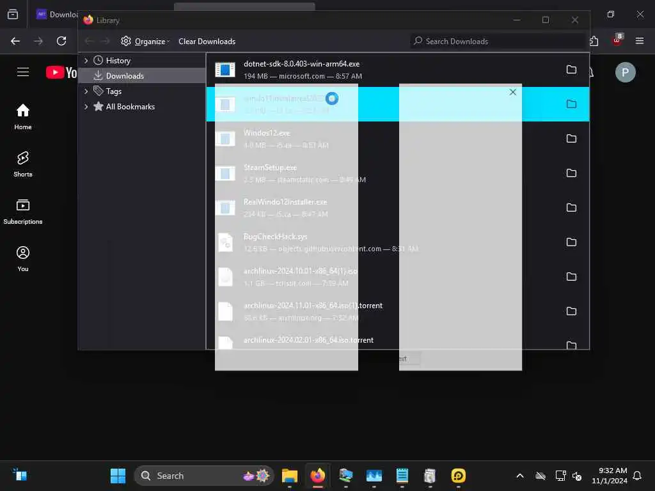
Task: Open containing folder for RealWindo12Installer.exe
Action: [571, 208]
